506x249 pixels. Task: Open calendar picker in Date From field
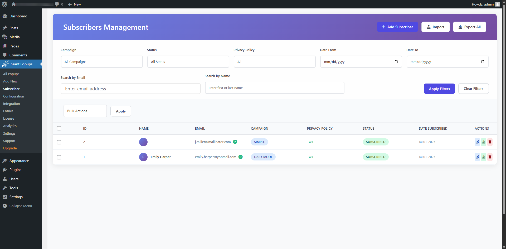pos(396,62)
